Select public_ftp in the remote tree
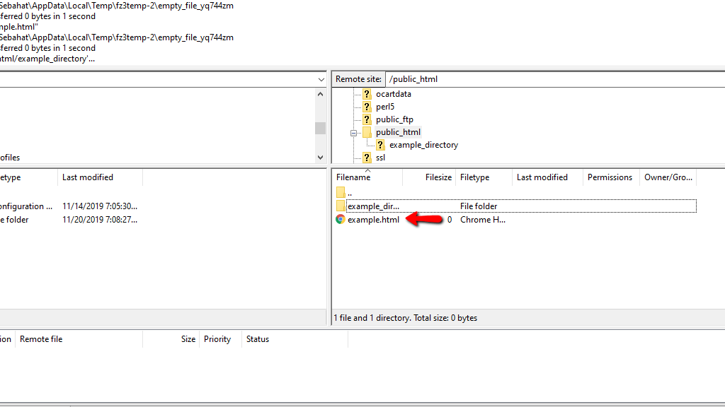725x407 pixels. pos(394,119)
